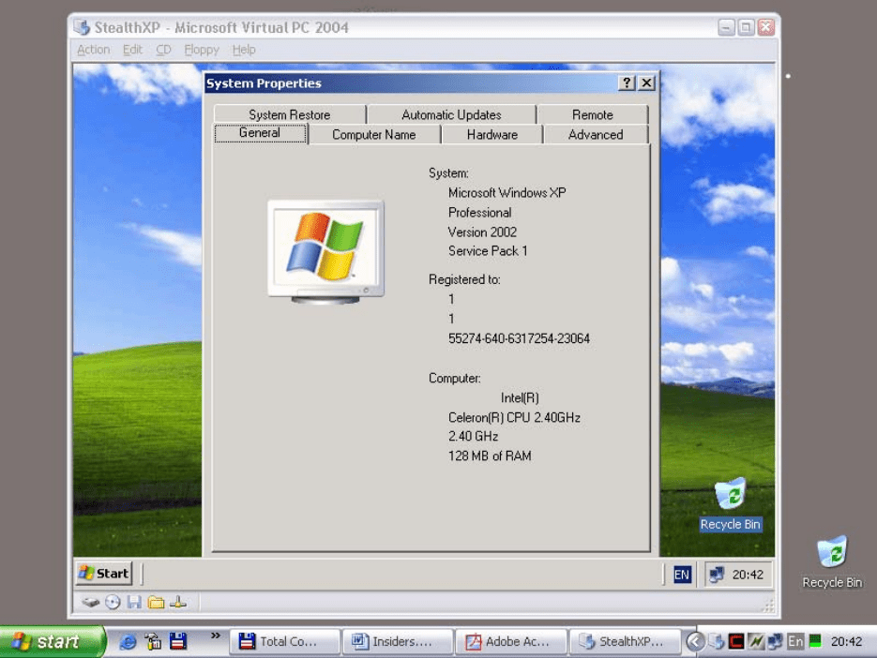The width and height of the screenshot is (877, 658).
Task: Click the '128 MB of RAM' text
Action: click(490, 456)
